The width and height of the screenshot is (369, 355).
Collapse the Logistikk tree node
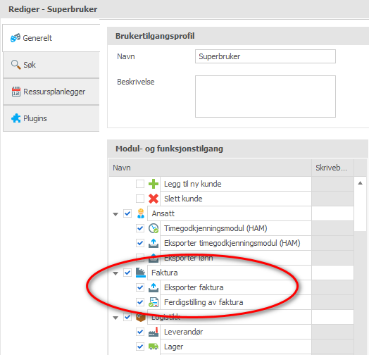point(115,318)
